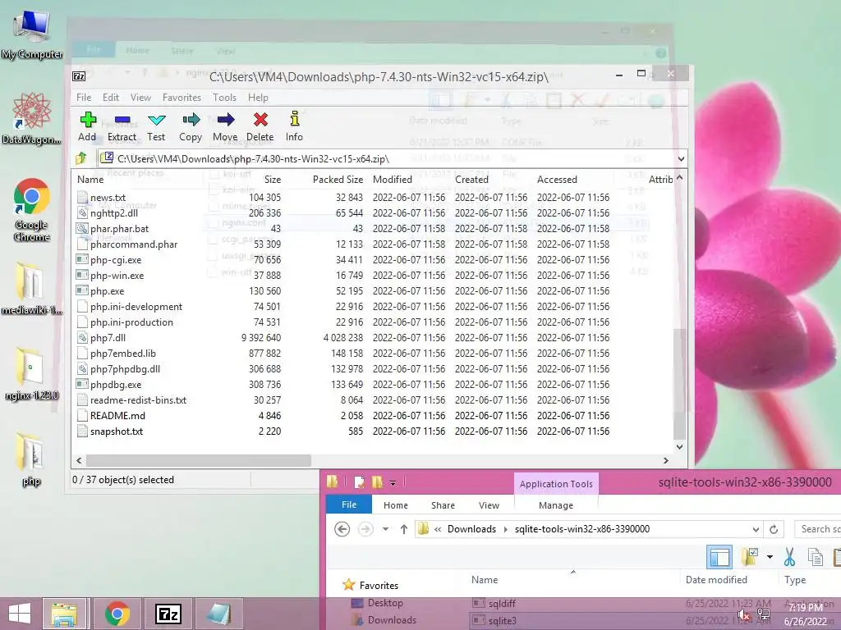Run Test on the archive
This screenshot has width=841, height=630.
156,126
